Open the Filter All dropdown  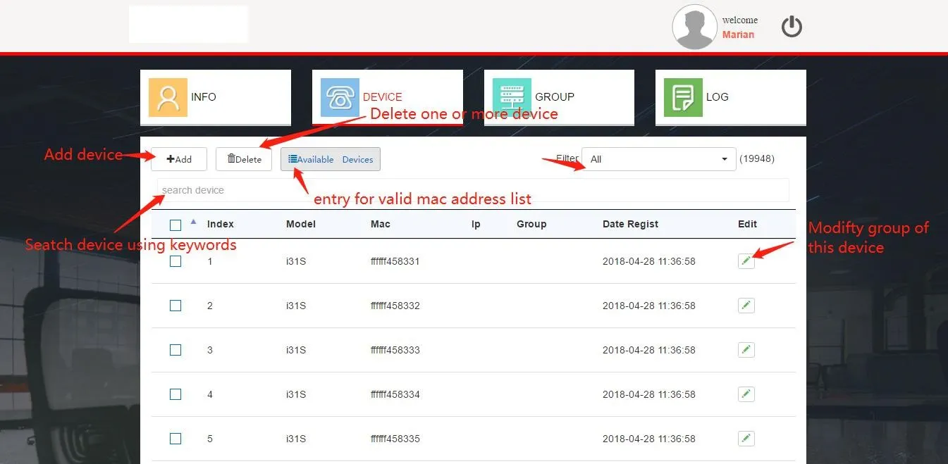(658, 159)
